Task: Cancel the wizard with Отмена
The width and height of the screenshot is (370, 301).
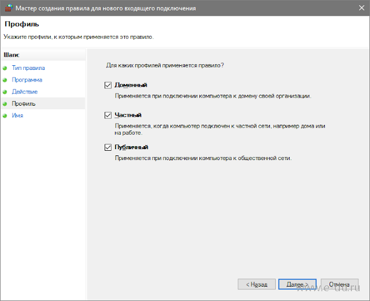Action: point(339,284)
